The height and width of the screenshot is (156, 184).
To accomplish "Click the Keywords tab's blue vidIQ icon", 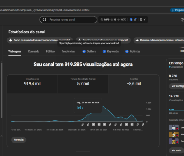I will (x=104, y=51).
